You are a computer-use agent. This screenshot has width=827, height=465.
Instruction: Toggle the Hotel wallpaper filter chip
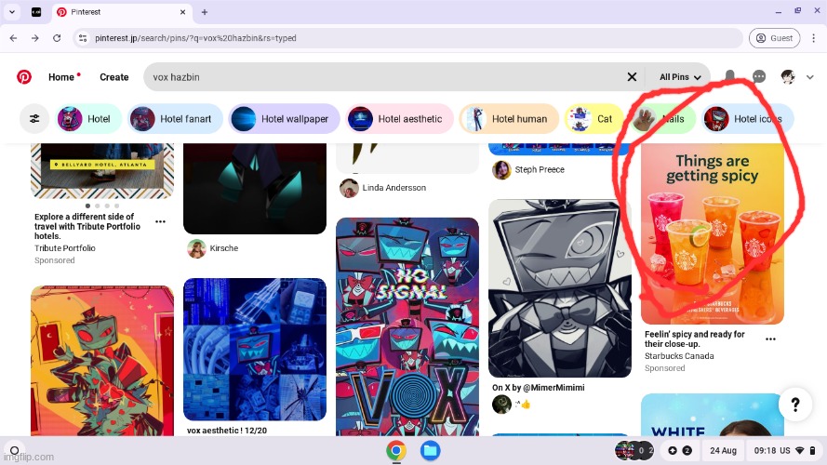284,119
